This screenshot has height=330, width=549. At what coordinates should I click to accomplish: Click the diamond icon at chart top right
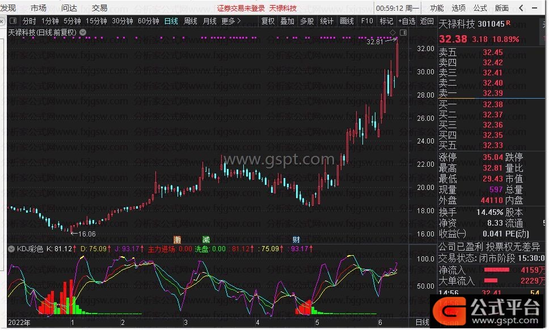(393, 32)
